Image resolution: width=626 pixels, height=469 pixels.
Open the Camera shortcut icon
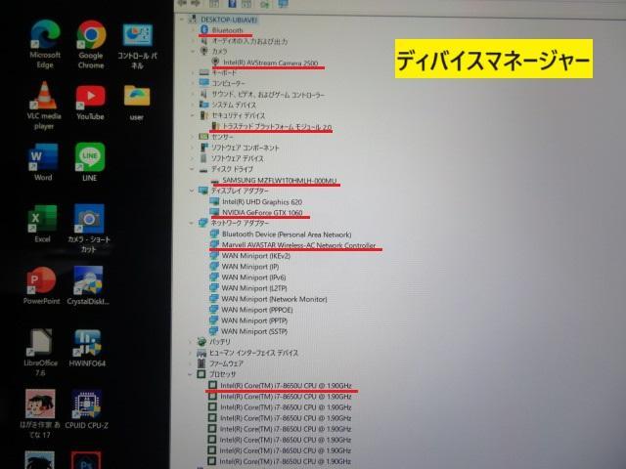[x=89, y=228]
